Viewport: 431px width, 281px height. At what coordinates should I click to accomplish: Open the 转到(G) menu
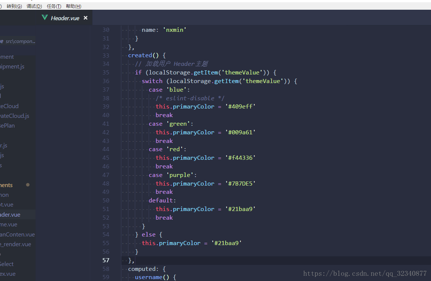pyautogui.click(x=14, y=6)
